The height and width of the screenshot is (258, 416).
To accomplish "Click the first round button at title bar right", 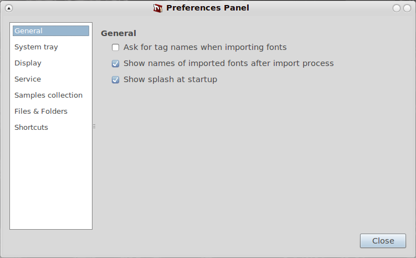I will (x=397, y=8).
